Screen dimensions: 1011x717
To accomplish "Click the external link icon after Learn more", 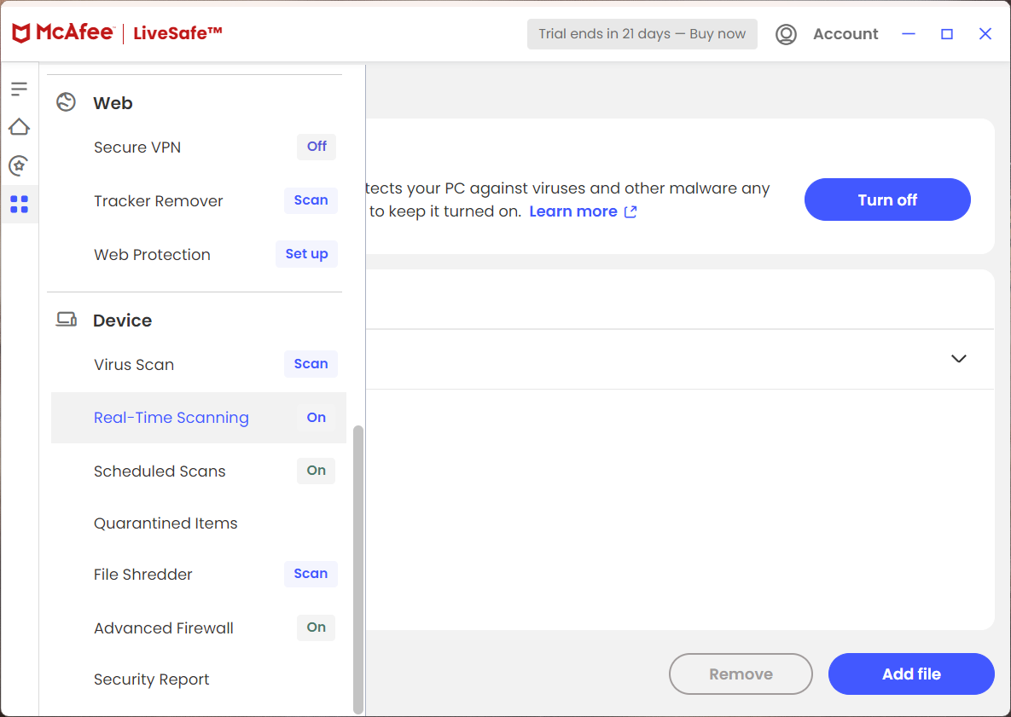I will [630, 212].
